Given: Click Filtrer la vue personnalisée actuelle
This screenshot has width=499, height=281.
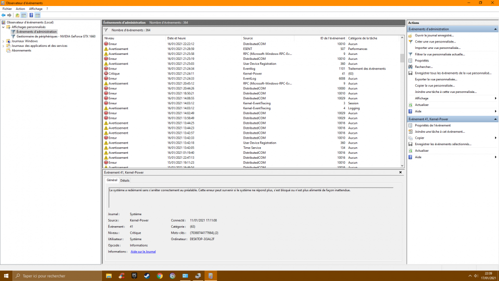Looking at the screenshot, I should (x=439, y=54).
